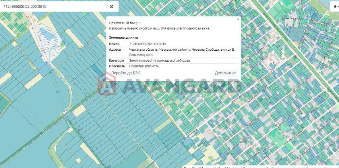Click the 'Приватна власність' ownership value
The height and width of the screenshot is (168, 339).
tap(144, 66)
